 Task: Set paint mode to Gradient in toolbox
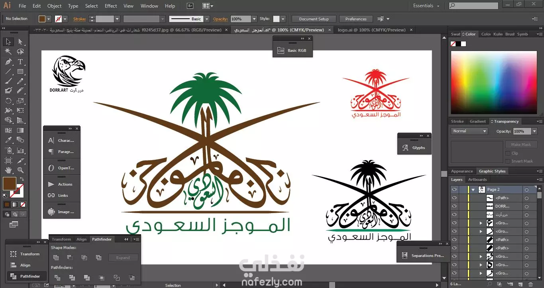tap(15, 204)
